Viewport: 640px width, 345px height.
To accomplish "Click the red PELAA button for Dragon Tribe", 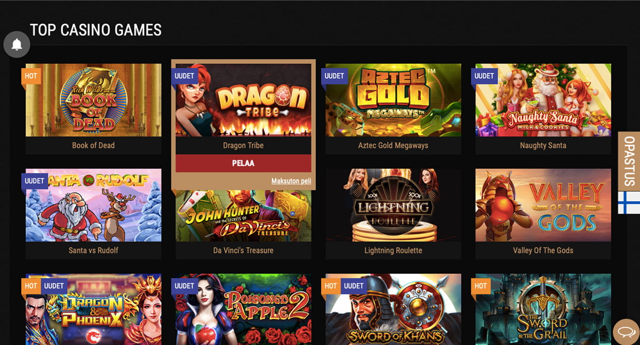I will coord(243,163).
